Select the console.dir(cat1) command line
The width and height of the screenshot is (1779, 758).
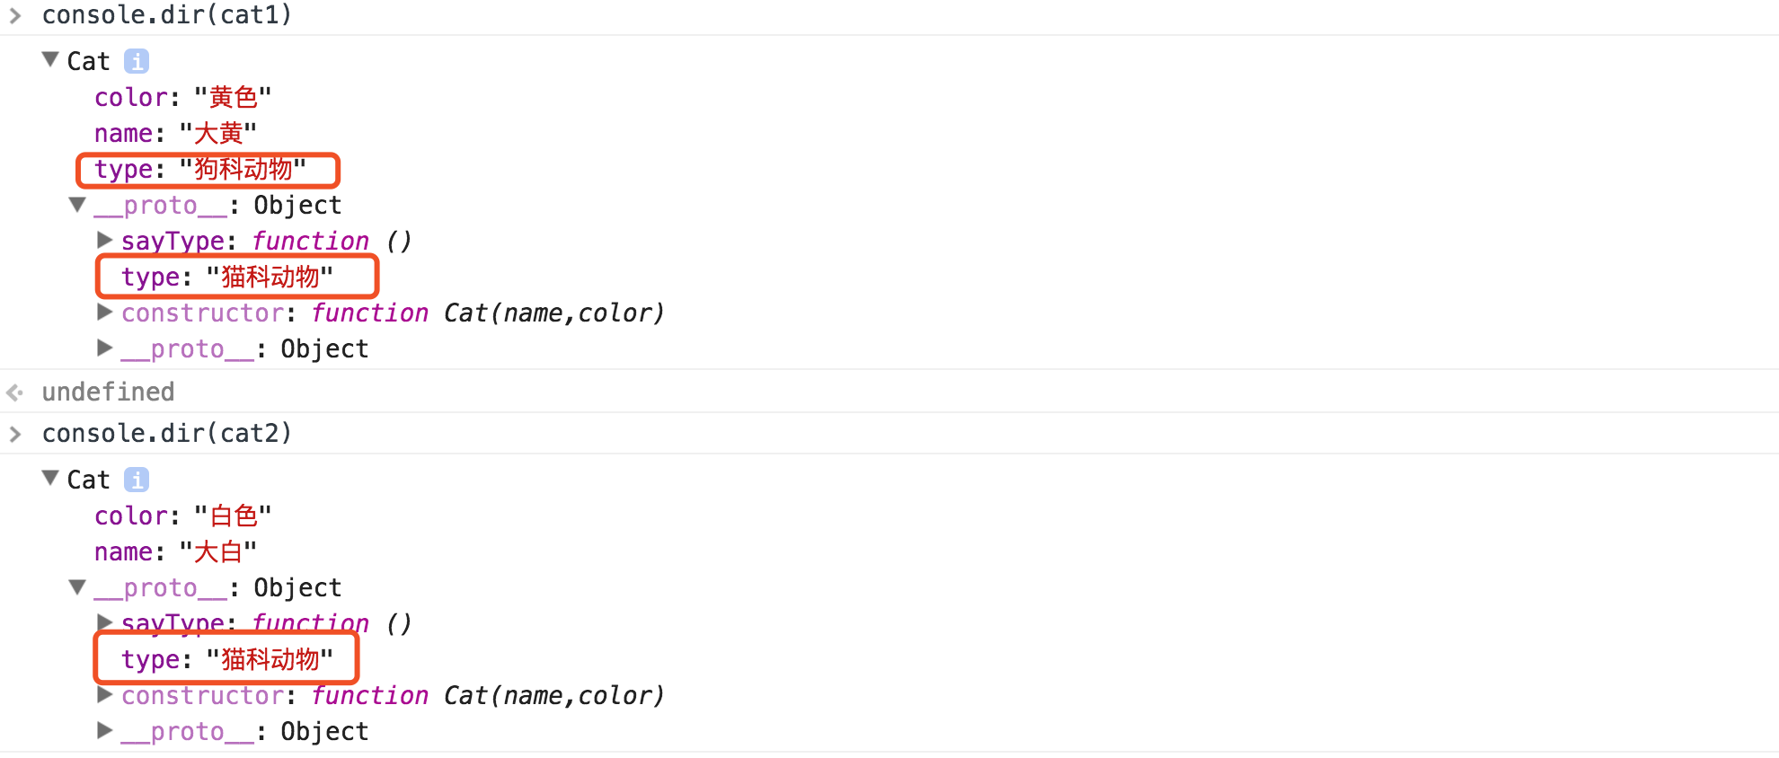pos(167,15)
